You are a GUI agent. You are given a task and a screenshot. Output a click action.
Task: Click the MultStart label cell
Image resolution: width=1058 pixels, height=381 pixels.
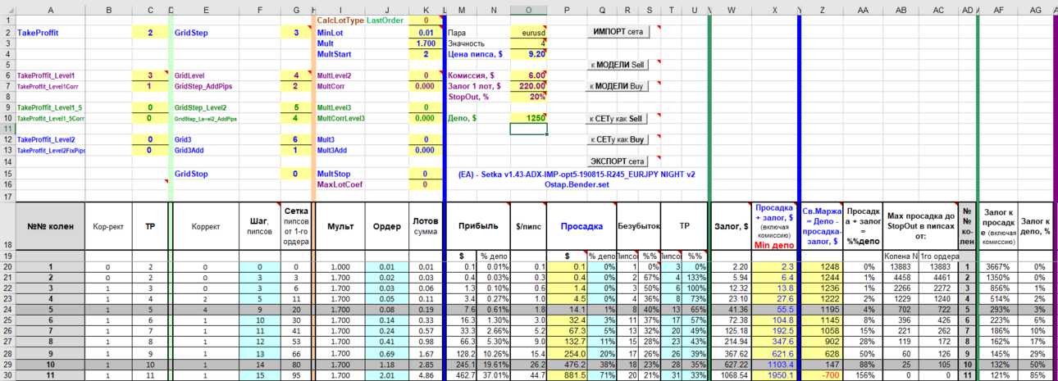click(340, 54)
